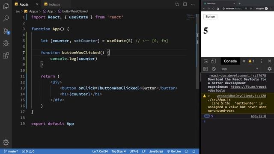Click the Button on the web page

(x=210, y=17)
